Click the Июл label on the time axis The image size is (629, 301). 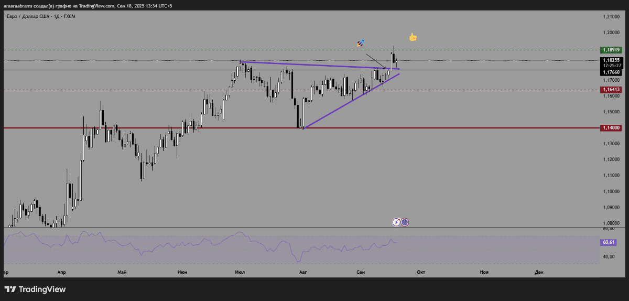[240, 272]
